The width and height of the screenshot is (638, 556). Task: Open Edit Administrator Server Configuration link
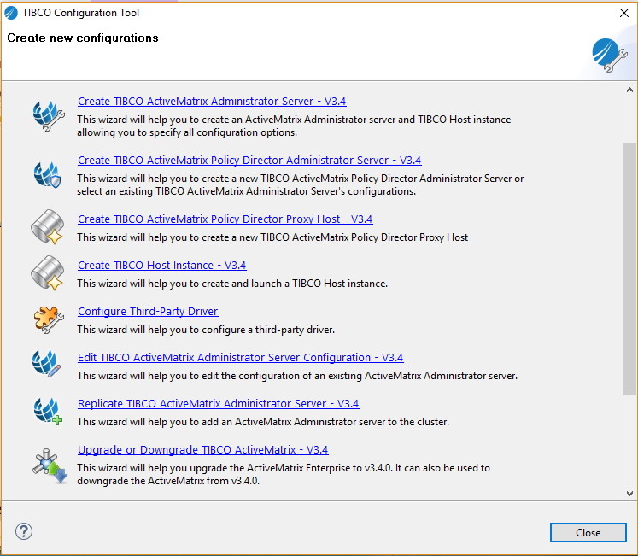point(241,357)
